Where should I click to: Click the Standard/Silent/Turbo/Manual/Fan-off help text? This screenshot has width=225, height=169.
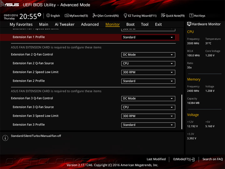[x=36, y=136]
